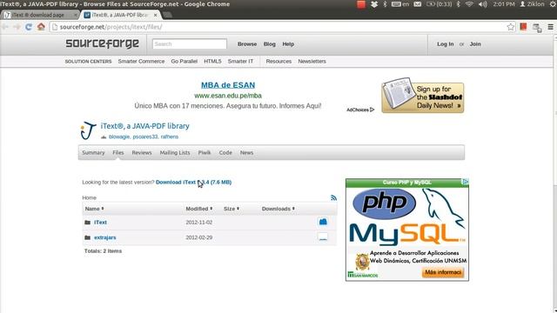
Task: Open the extrajars folder link
Action: [x=104, y=237]
